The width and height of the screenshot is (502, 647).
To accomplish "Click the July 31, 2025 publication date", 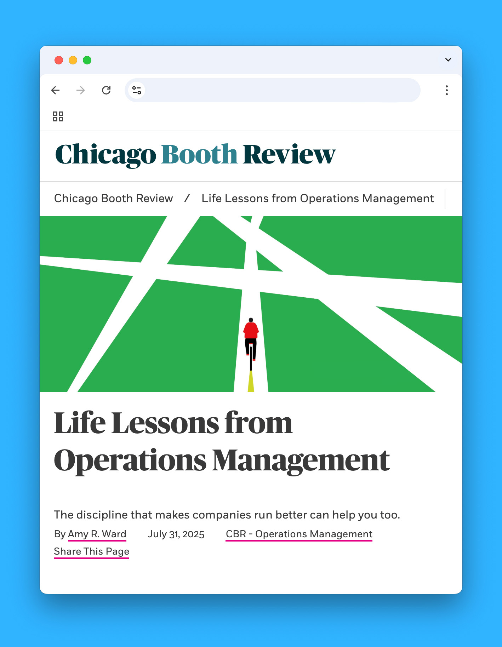I will coord(176,534).
